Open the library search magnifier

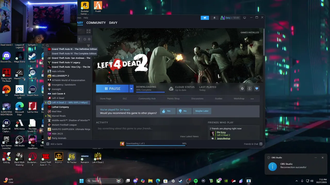point(47,45)
